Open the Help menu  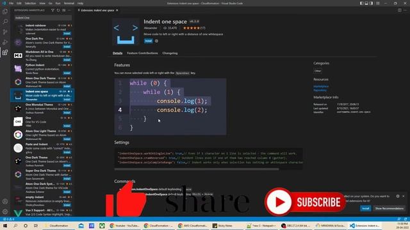pyautogui.click(x=81, y=3)
